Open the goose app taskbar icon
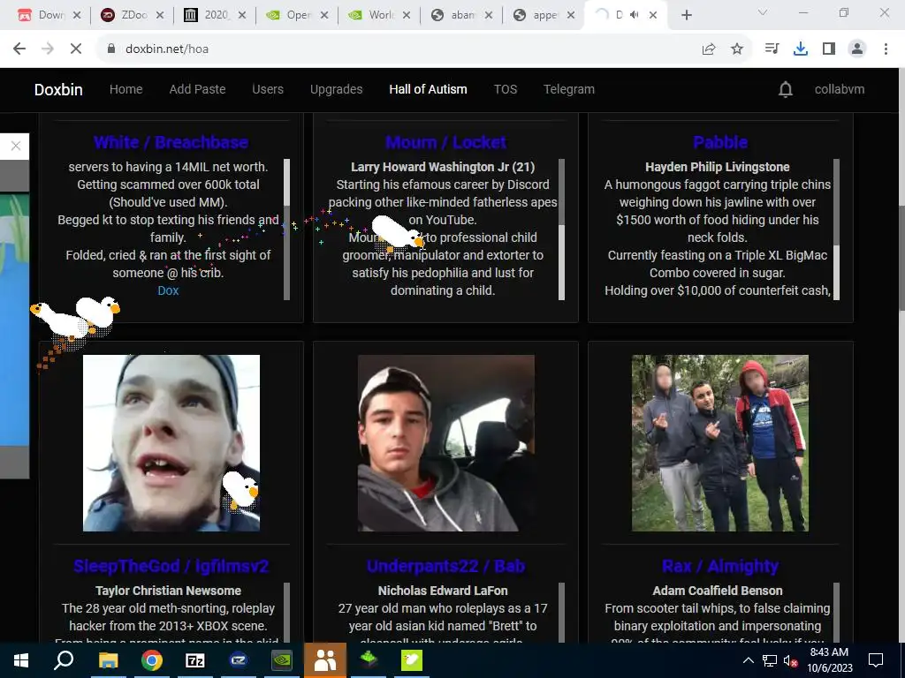The image size is (905, 678). click(412, 660)
